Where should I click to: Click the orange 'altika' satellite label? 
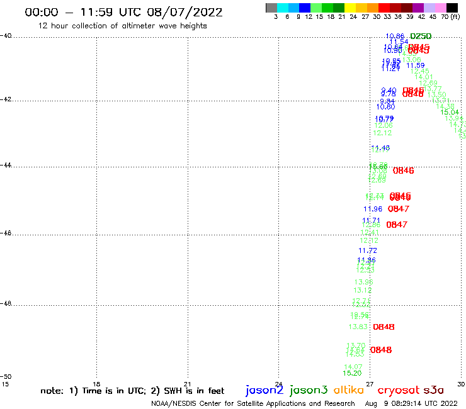pos(348,389)
